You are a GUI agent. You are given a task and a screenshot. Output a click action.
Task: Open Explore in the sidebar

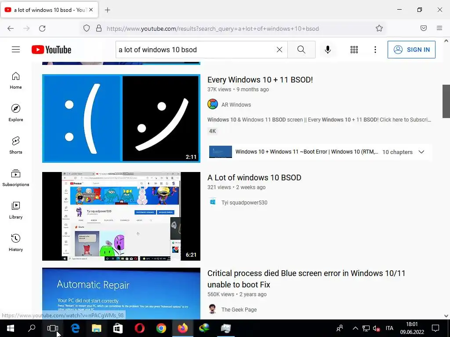pos(16,113)
